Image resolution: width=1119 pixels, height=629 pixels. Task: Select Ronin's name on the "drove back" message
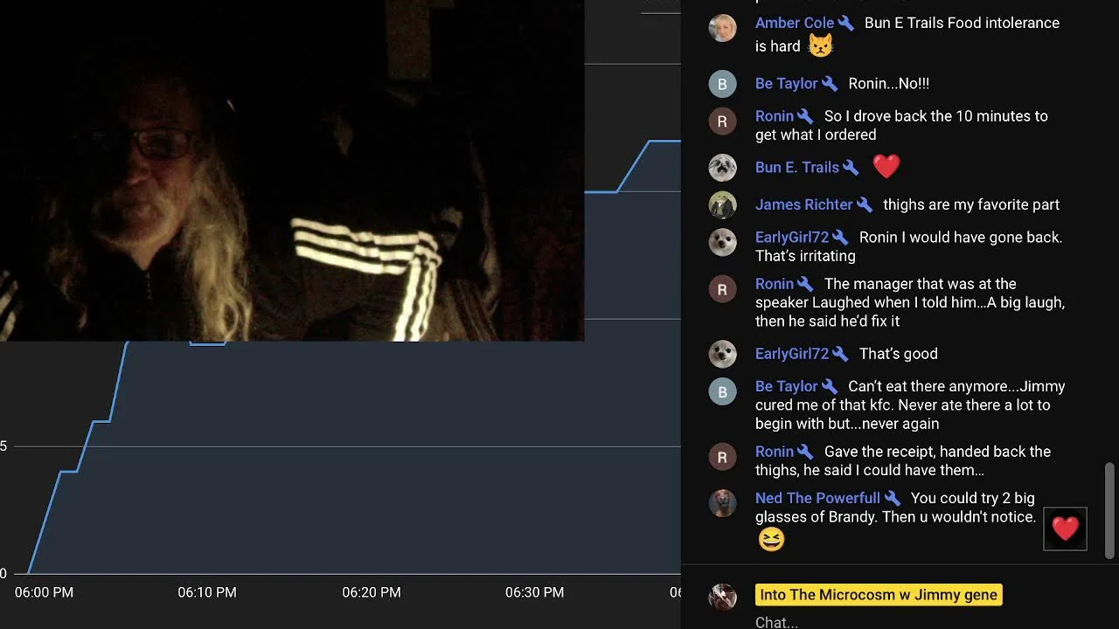(x=775, y=116)
